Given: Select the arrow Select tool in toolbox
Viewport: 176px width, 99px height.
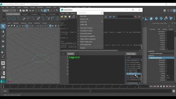Looking at the screenshot, I should tap(3, 26).
